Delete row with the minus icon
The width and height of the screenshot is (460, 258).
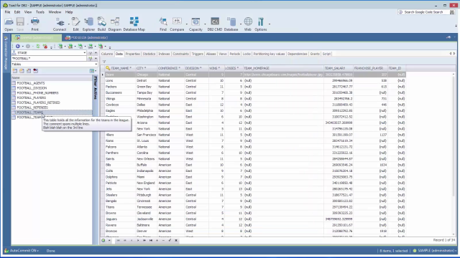point(163,241)
